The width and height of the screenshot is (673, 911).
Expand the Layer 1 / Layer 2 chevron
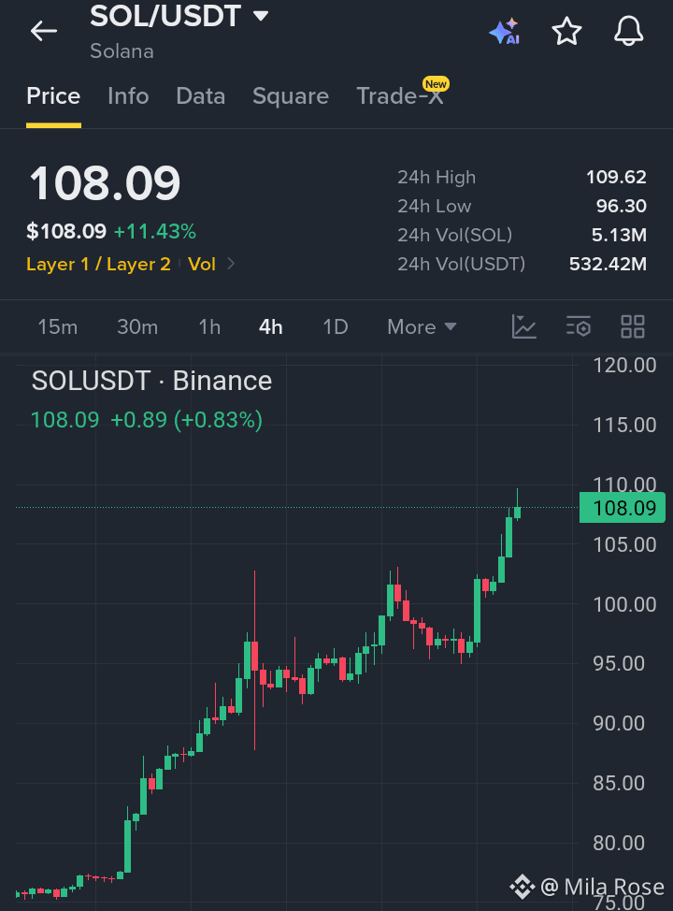click(231, 264)
